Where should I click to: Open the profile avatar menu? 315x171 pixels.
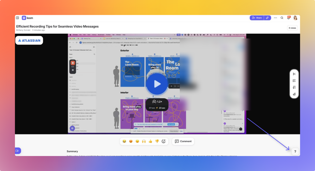pyautogui.click(x=295, y=18)
